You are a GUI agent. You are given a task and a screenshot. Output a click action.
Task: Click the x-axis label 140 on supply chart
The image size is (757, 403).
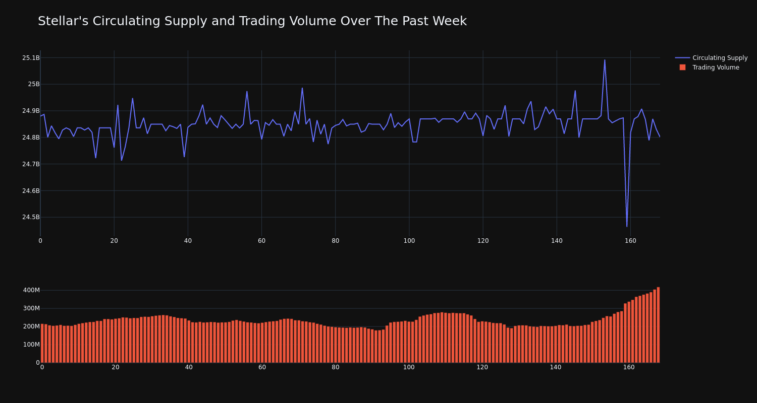557,241
